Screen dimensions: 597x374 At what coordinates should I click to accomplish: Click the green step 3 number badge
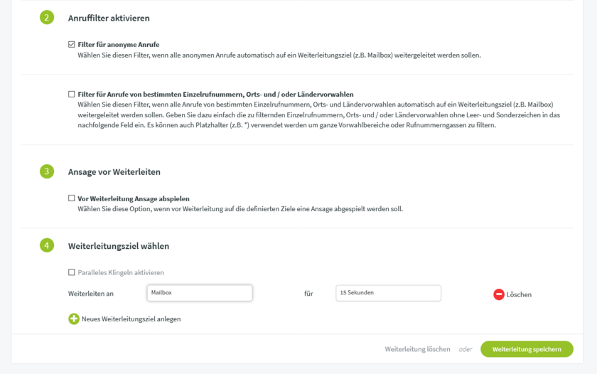tap(47, 171)
